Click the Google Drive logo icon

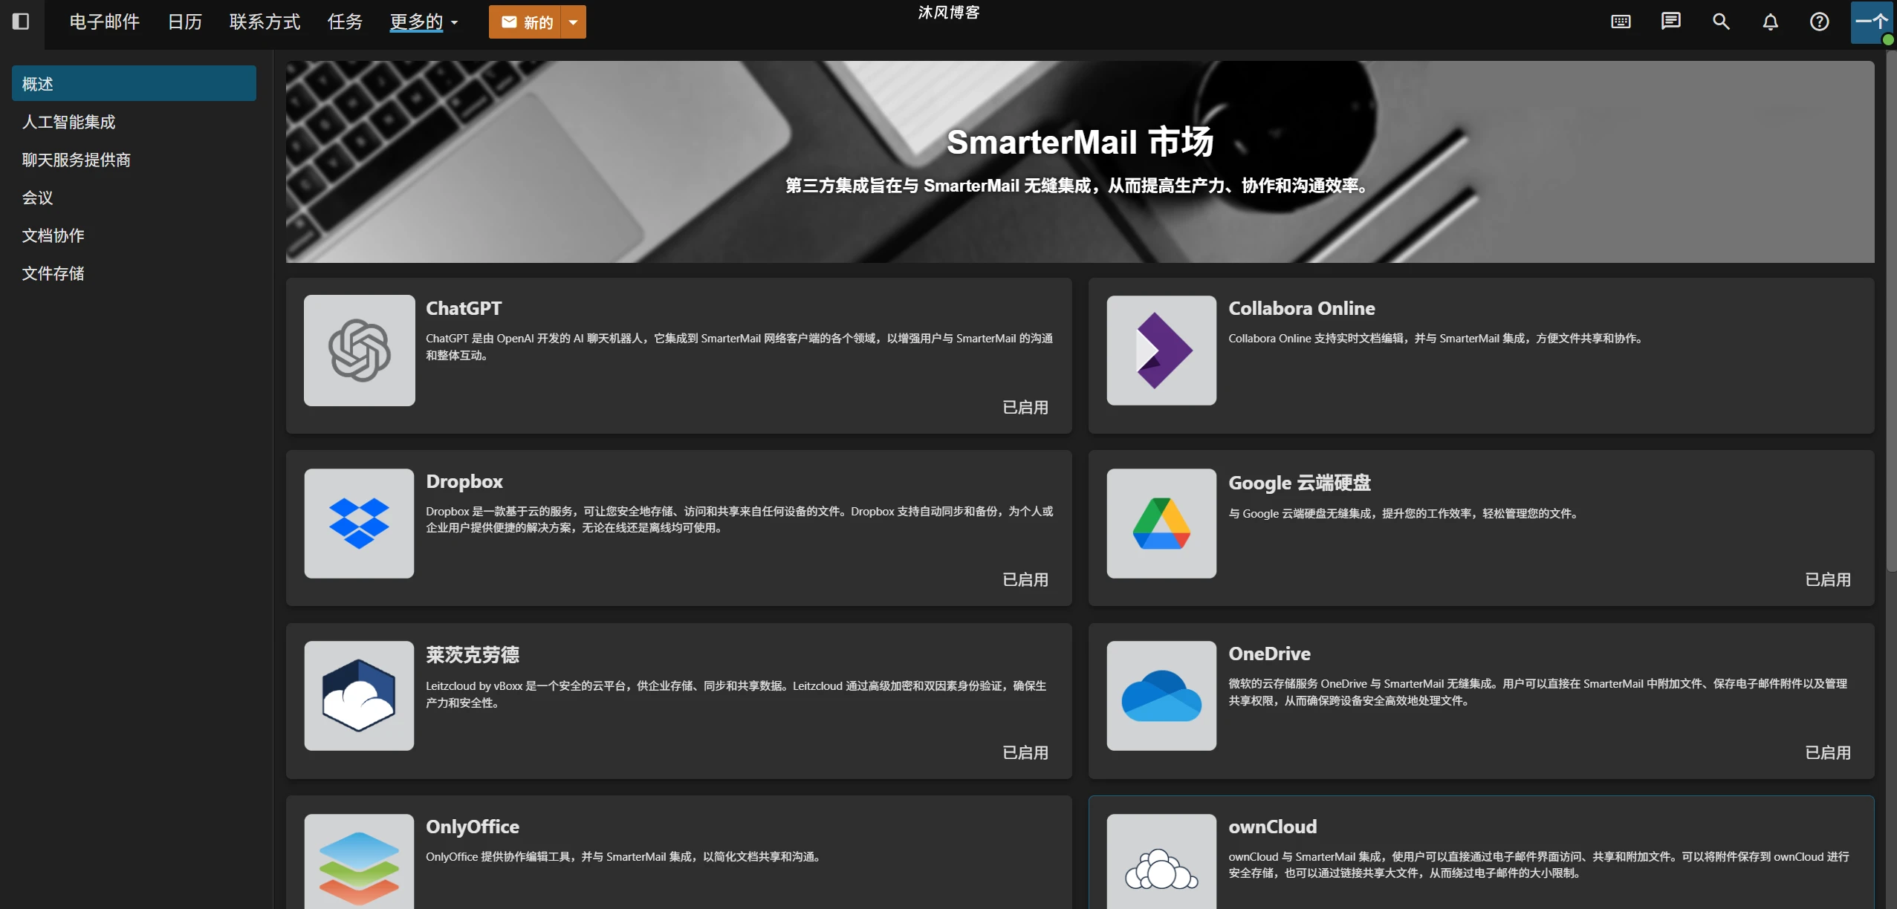[1161, 523]
